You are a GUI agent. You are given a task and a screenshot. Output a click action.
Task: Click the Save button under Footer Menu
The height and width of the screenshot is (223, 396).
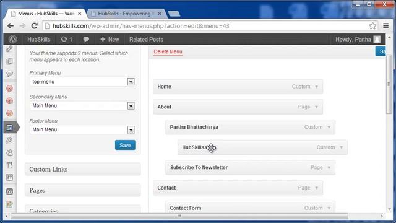pos(125,145)
